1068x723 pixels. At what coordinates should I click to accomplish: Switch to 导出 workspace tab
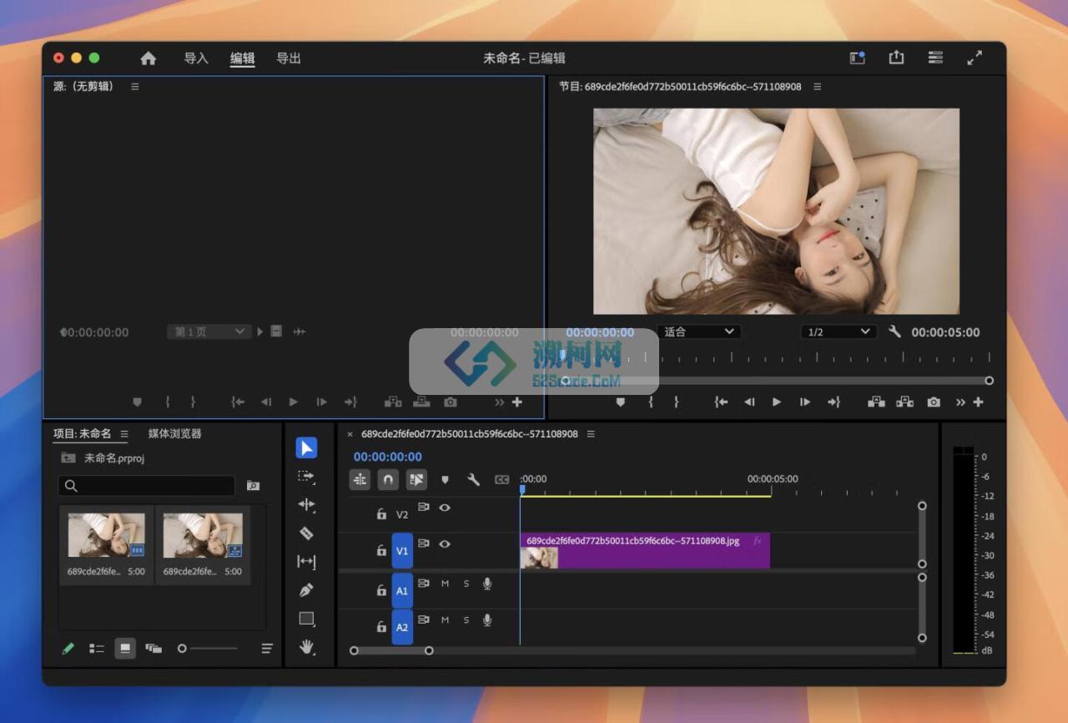(289, 58)
